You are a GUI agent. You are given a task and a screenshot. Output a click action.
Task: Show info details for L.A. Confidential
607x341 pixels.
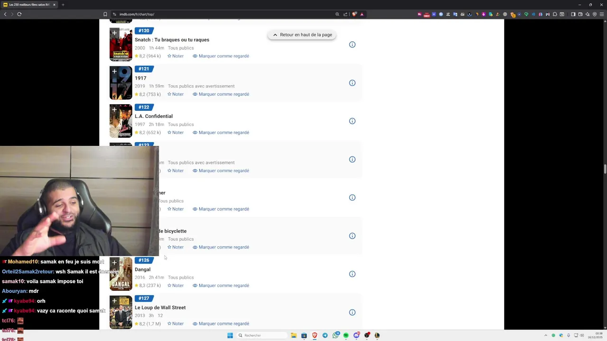pyautogui.click(x=352, y=121)
